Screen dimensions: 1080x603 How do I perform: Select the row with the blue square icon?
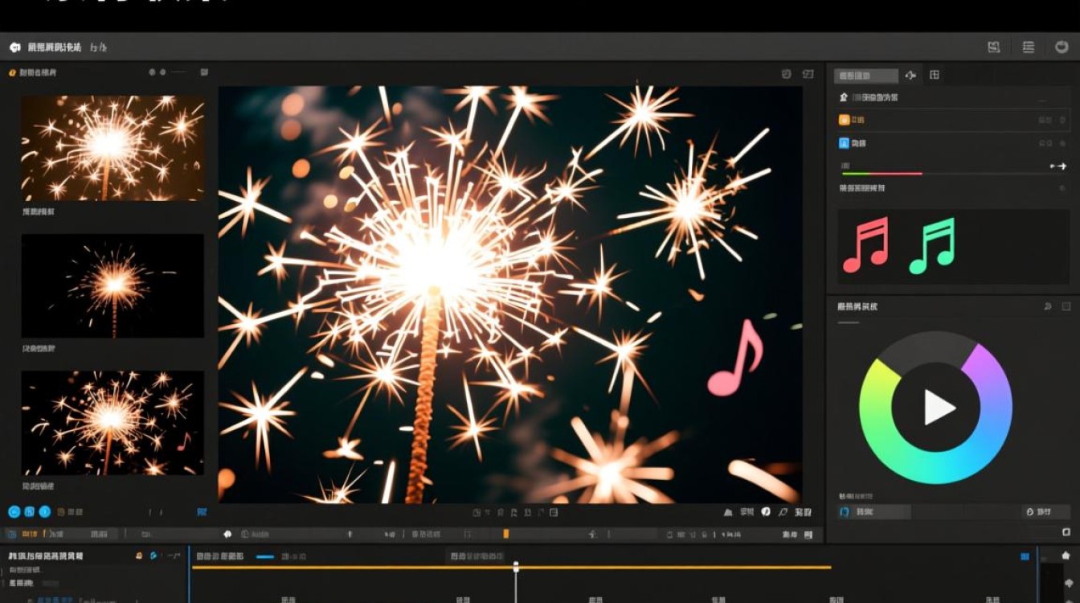(x=952, y=143)
